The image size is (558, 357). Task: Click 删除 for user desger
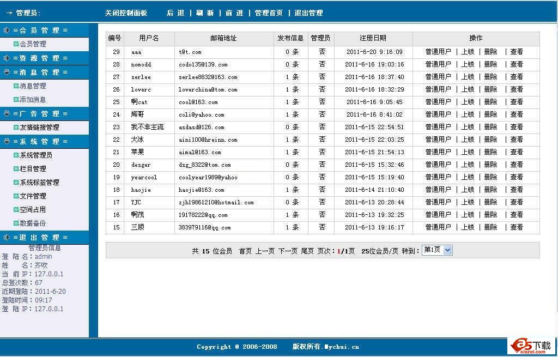[x=491, y=165]
